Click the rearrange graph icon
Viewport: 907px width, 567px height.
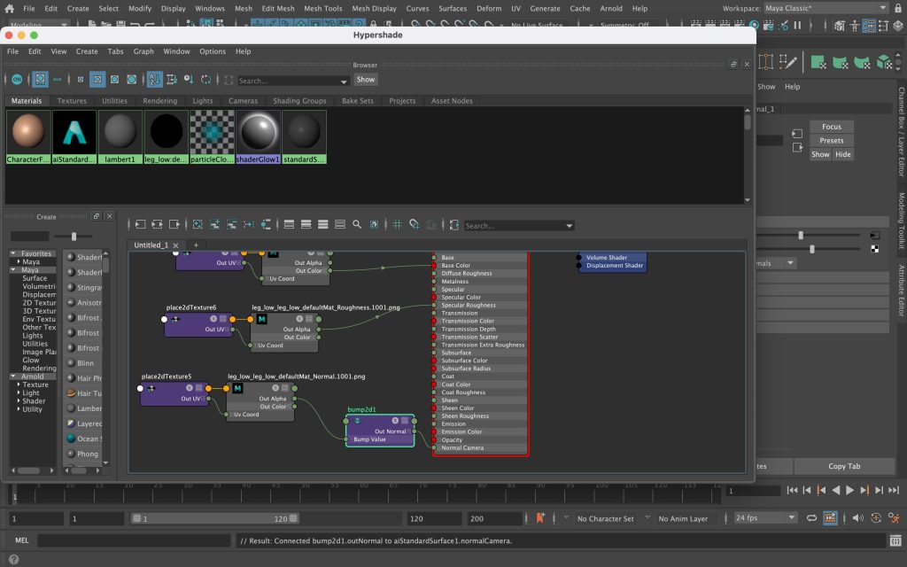coord(249,224)
